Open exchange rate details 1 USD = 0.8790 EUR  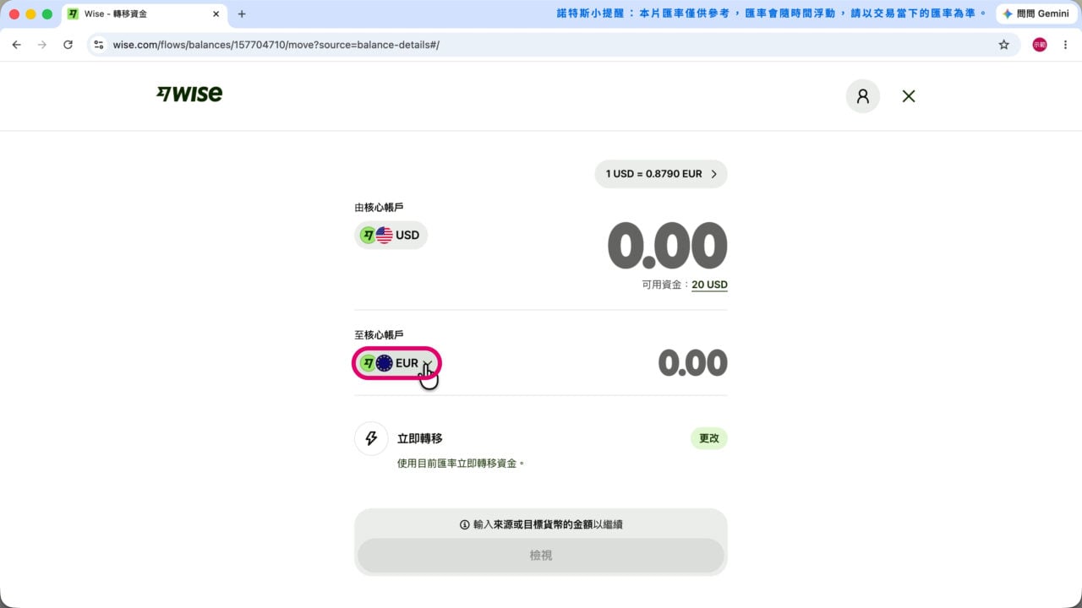[x=661, y=174]
